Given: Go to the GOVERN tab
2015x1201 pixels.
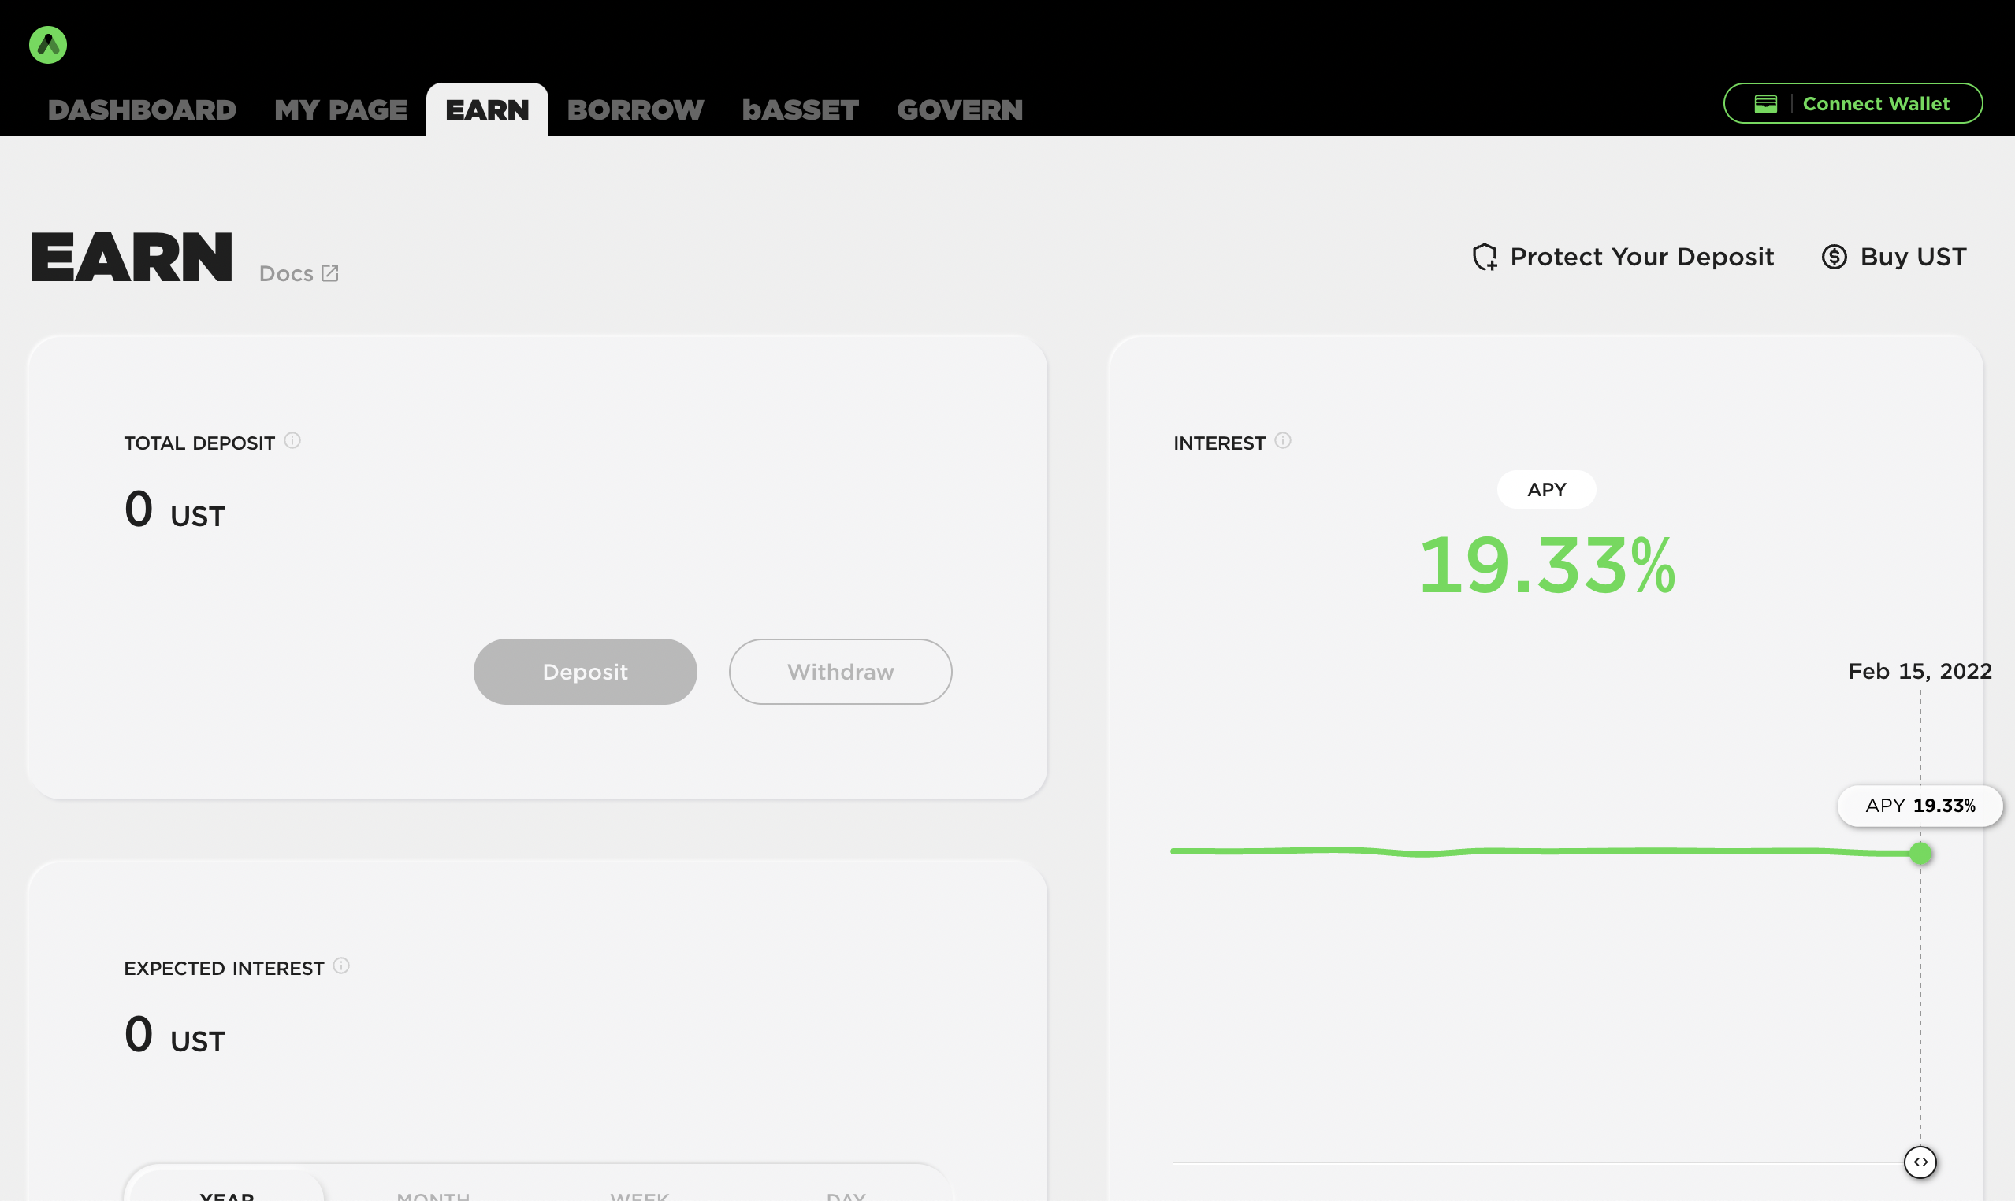Looking at the screenshot, I should coord(959,110).
